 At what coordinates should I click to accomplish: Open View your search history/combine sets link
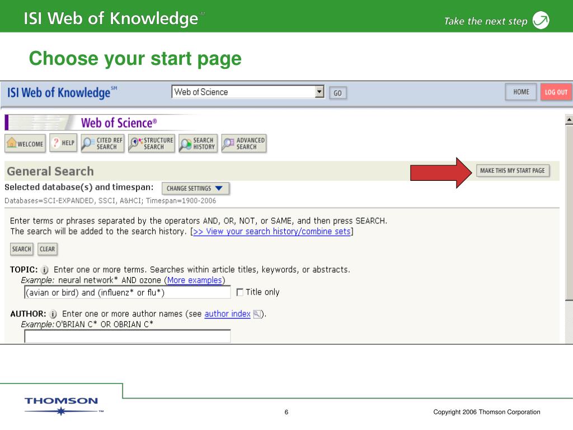point(271,231)
